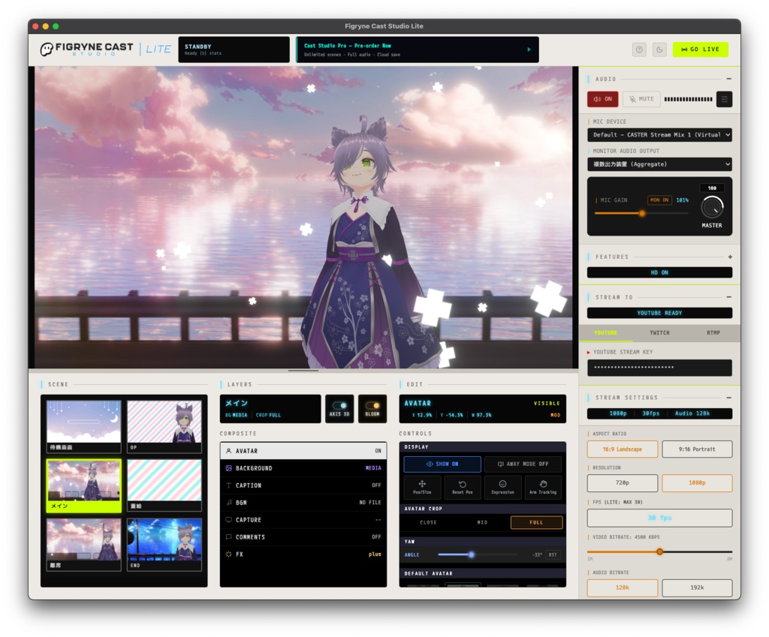Open the Mic Device dropdown
Screen dimensions: 769x637
coord(659,135)
